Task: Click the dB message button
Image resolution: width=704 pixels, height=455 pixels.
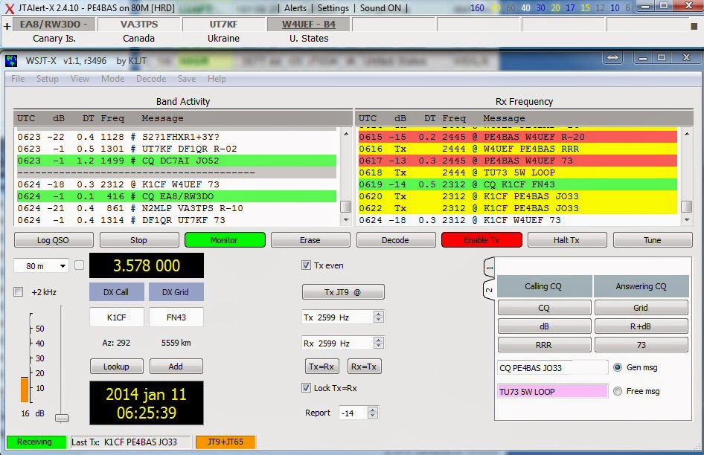Action: (544, 326)
